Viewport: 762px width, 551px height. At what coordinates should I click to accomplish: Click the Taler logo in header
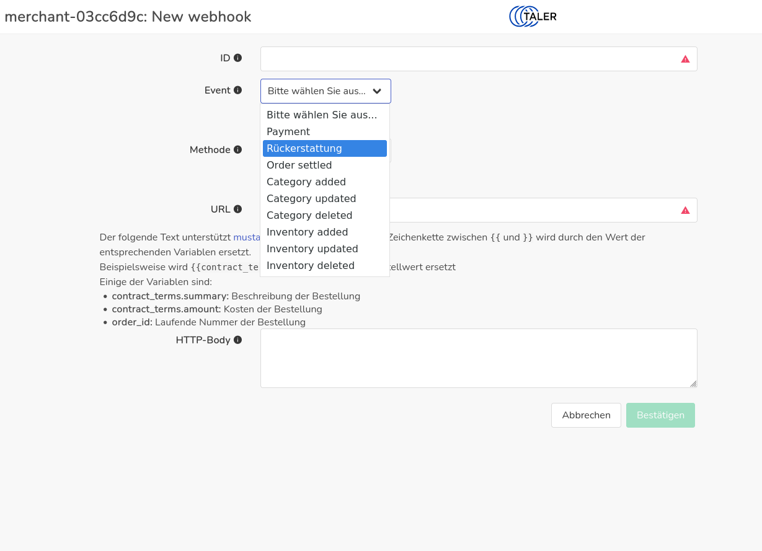tap(533, 17)
